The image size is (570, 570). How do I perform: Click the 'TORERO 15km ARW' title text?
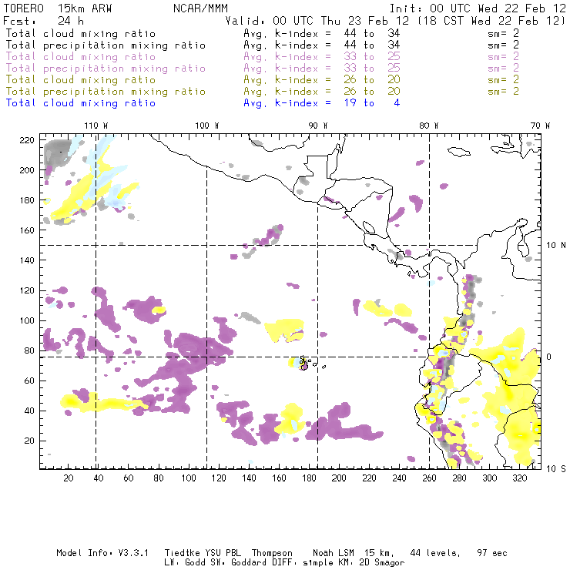58,8
